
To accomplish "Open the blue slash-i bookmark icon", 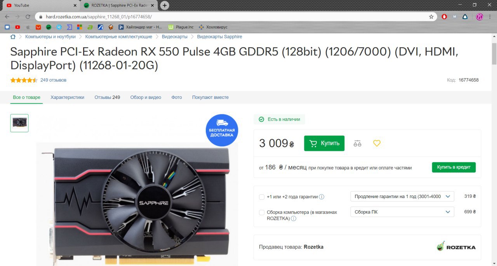I will click(x=100, y=27).
